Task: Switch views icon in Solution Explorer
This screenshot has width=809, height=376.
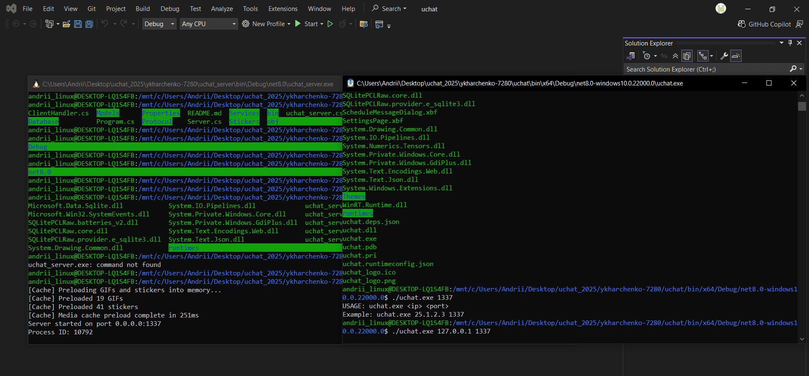Action: point(631,56)
